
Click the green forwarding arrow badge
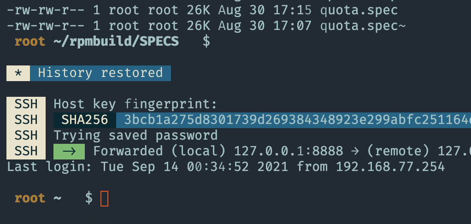coord(69,152)
